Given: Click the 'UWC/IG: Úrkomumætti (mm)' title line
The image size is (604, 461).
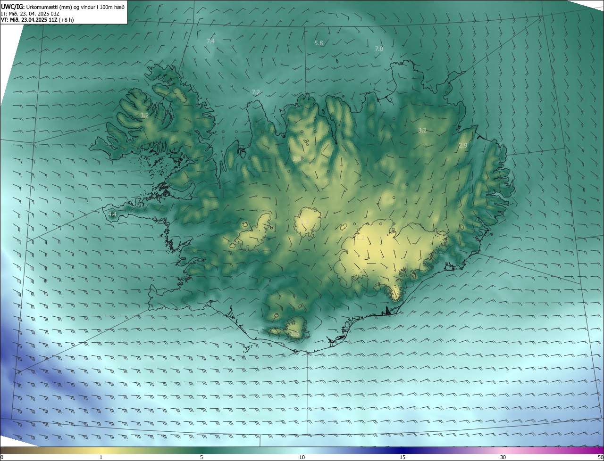Looking at the screenshot, I should click(x=63, y=7).
